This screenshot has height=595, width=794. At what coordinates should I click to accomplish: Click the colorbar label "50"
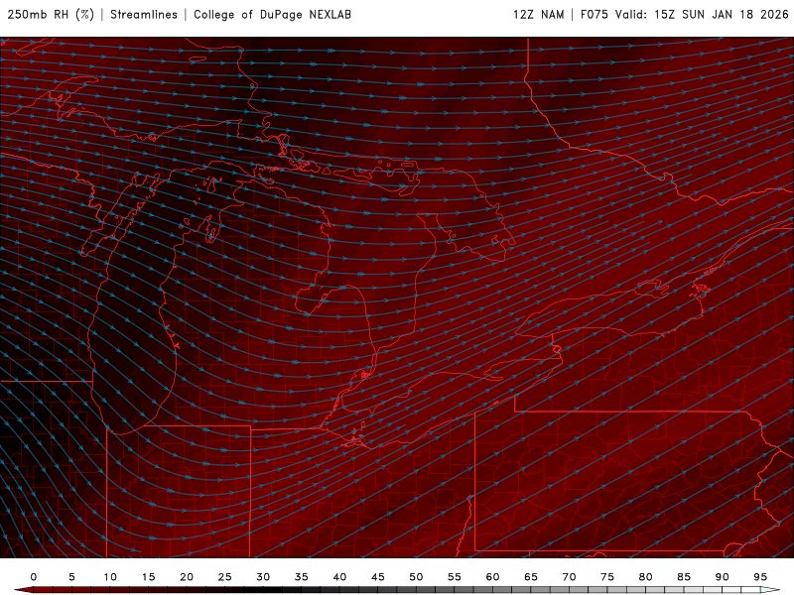416,577
